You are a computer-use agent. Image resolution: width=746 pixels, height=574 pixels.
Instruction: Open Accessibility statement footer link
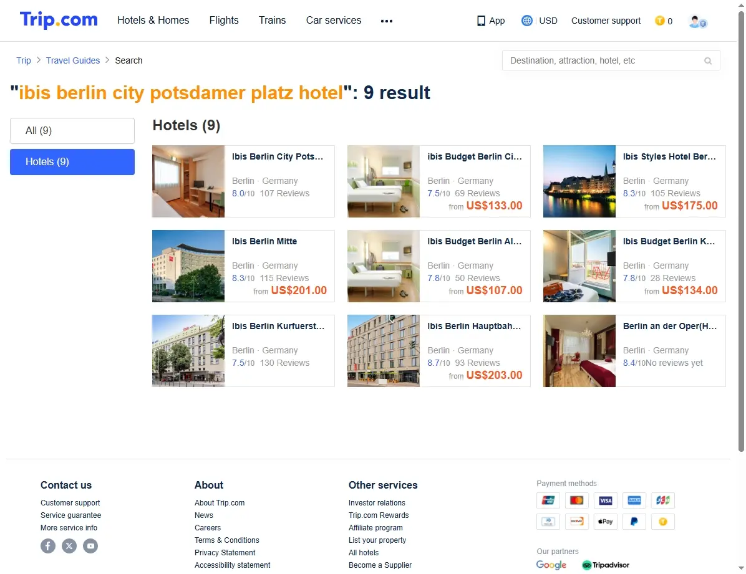(232, 565)
